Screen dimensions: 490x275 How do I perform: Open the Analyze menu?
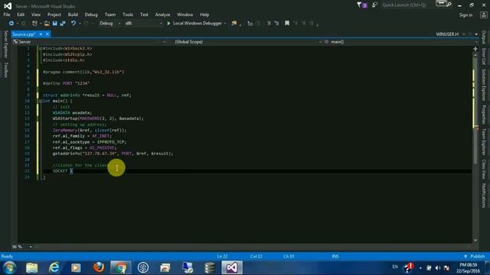pos(162,15)
